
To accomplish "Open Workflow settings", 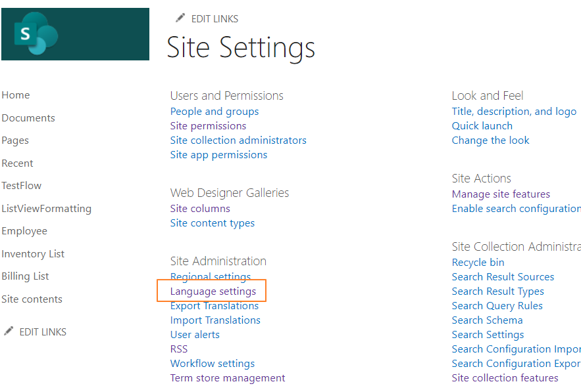I will (x=212, y=363).
